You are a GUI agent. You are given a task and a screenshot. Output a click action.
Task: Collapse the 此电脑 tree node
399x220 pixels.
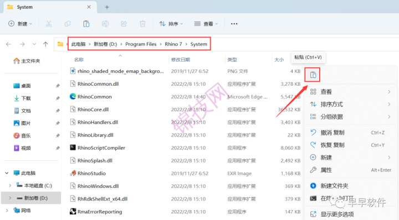coord(7,173)
